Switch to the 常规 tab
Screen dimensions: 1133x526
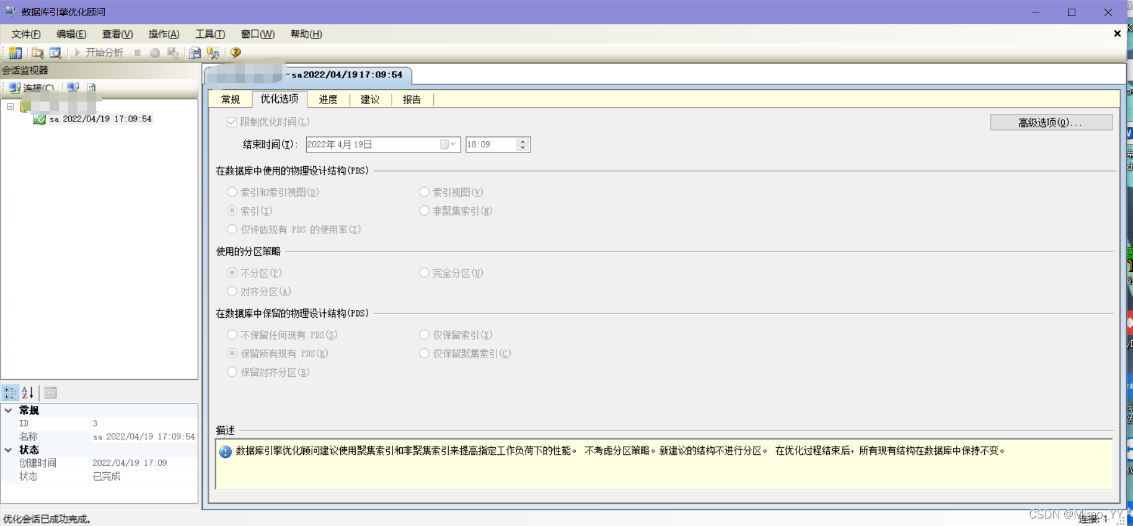click(x=231, y=100)
